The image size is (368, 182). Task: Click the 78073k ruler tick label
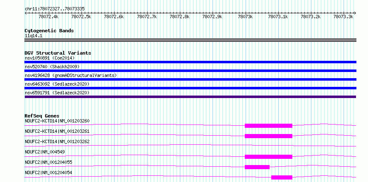click(245, 17)
